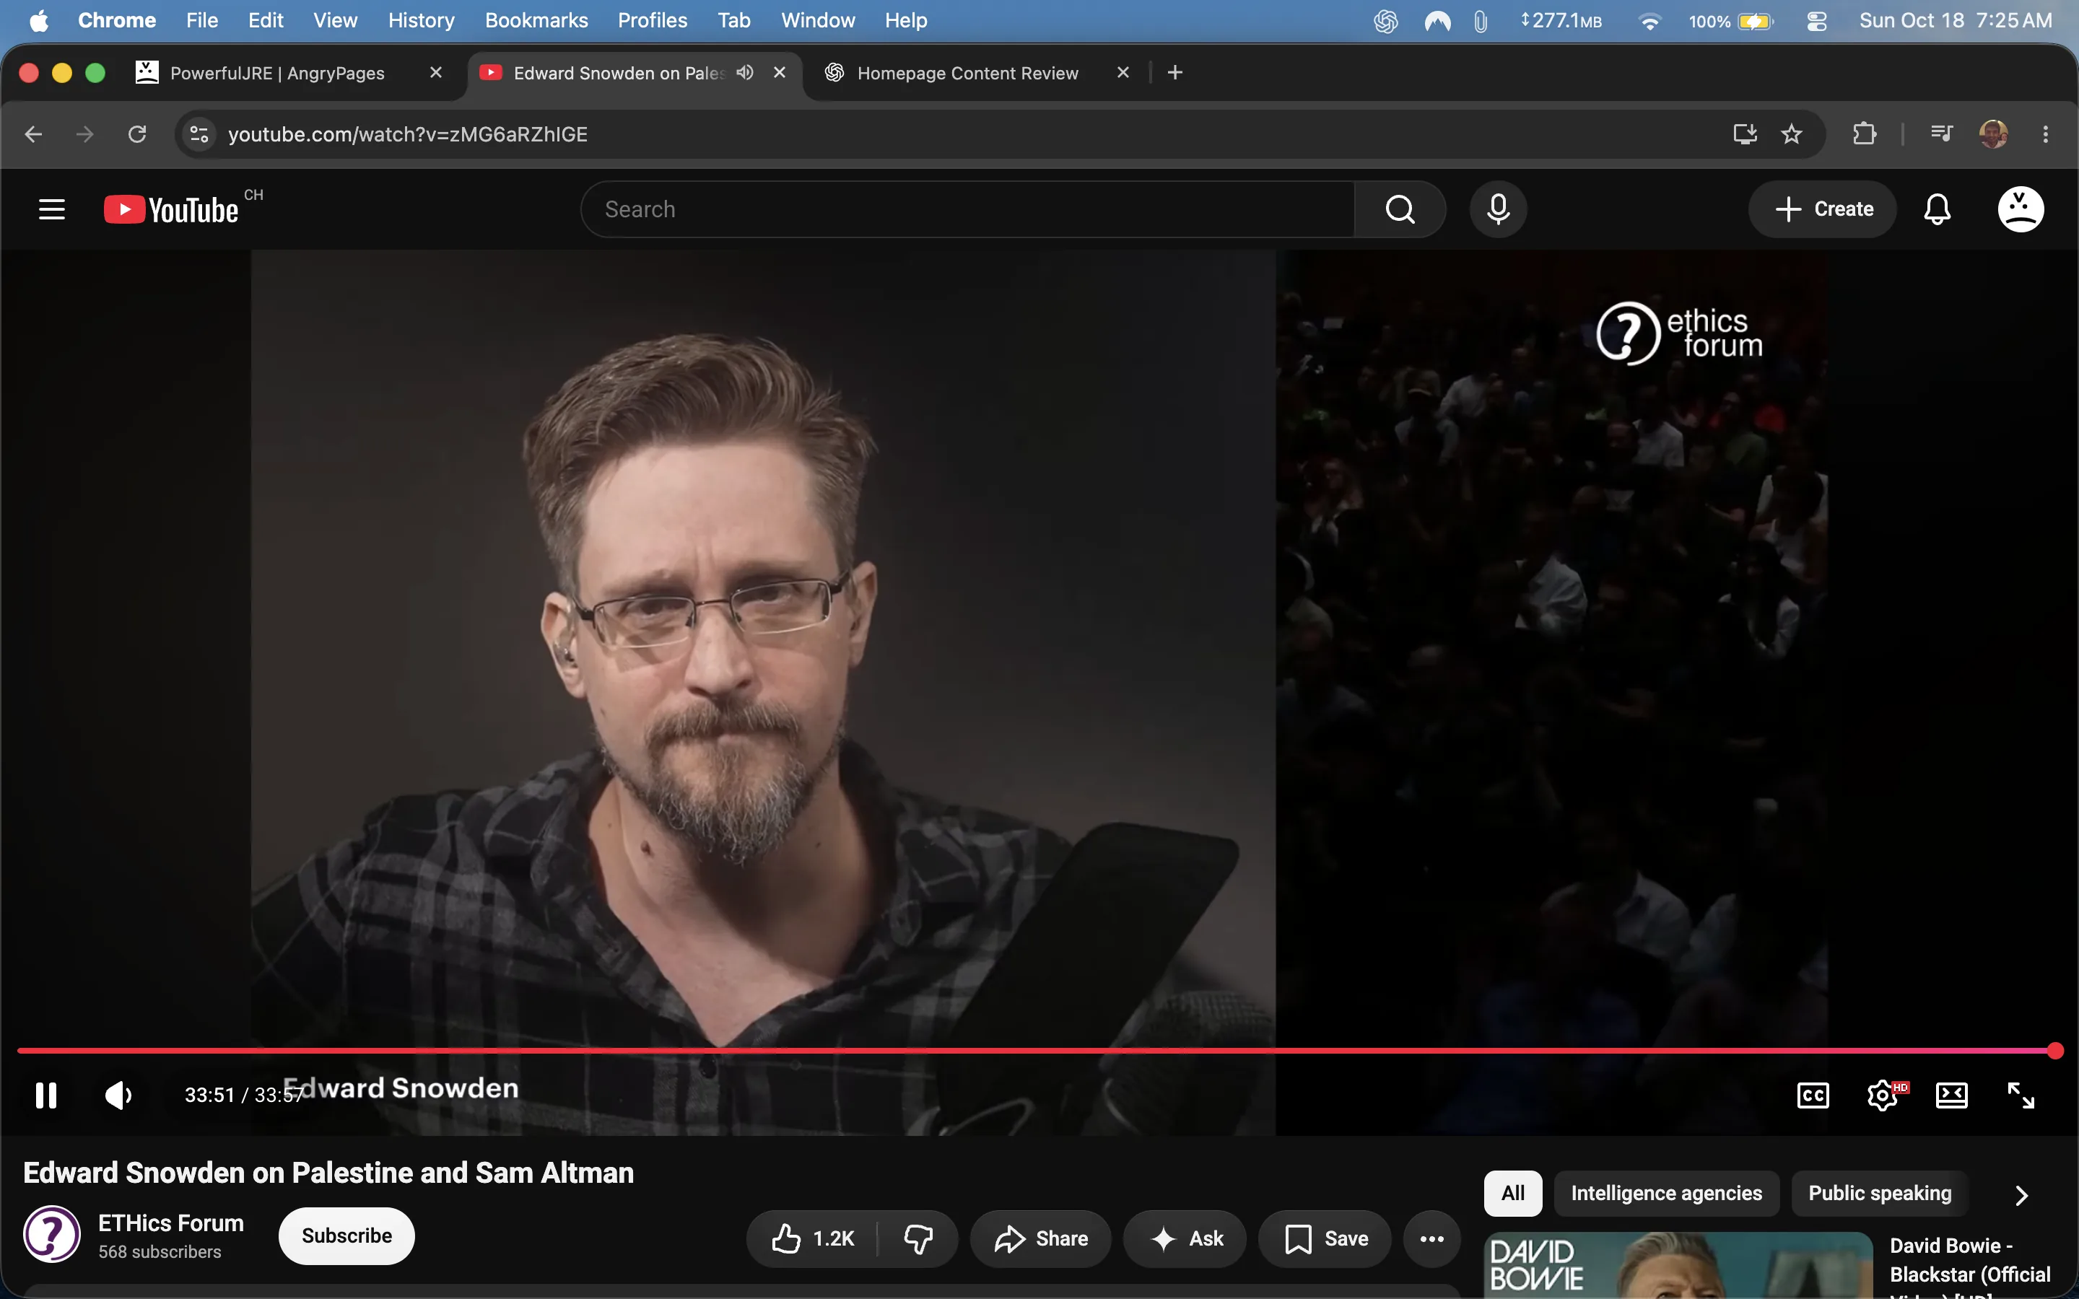Open David Bowie Blackstar video thumbnail
Viewport: 2079px width, 1299px height.
(x=1678, y=1266)
